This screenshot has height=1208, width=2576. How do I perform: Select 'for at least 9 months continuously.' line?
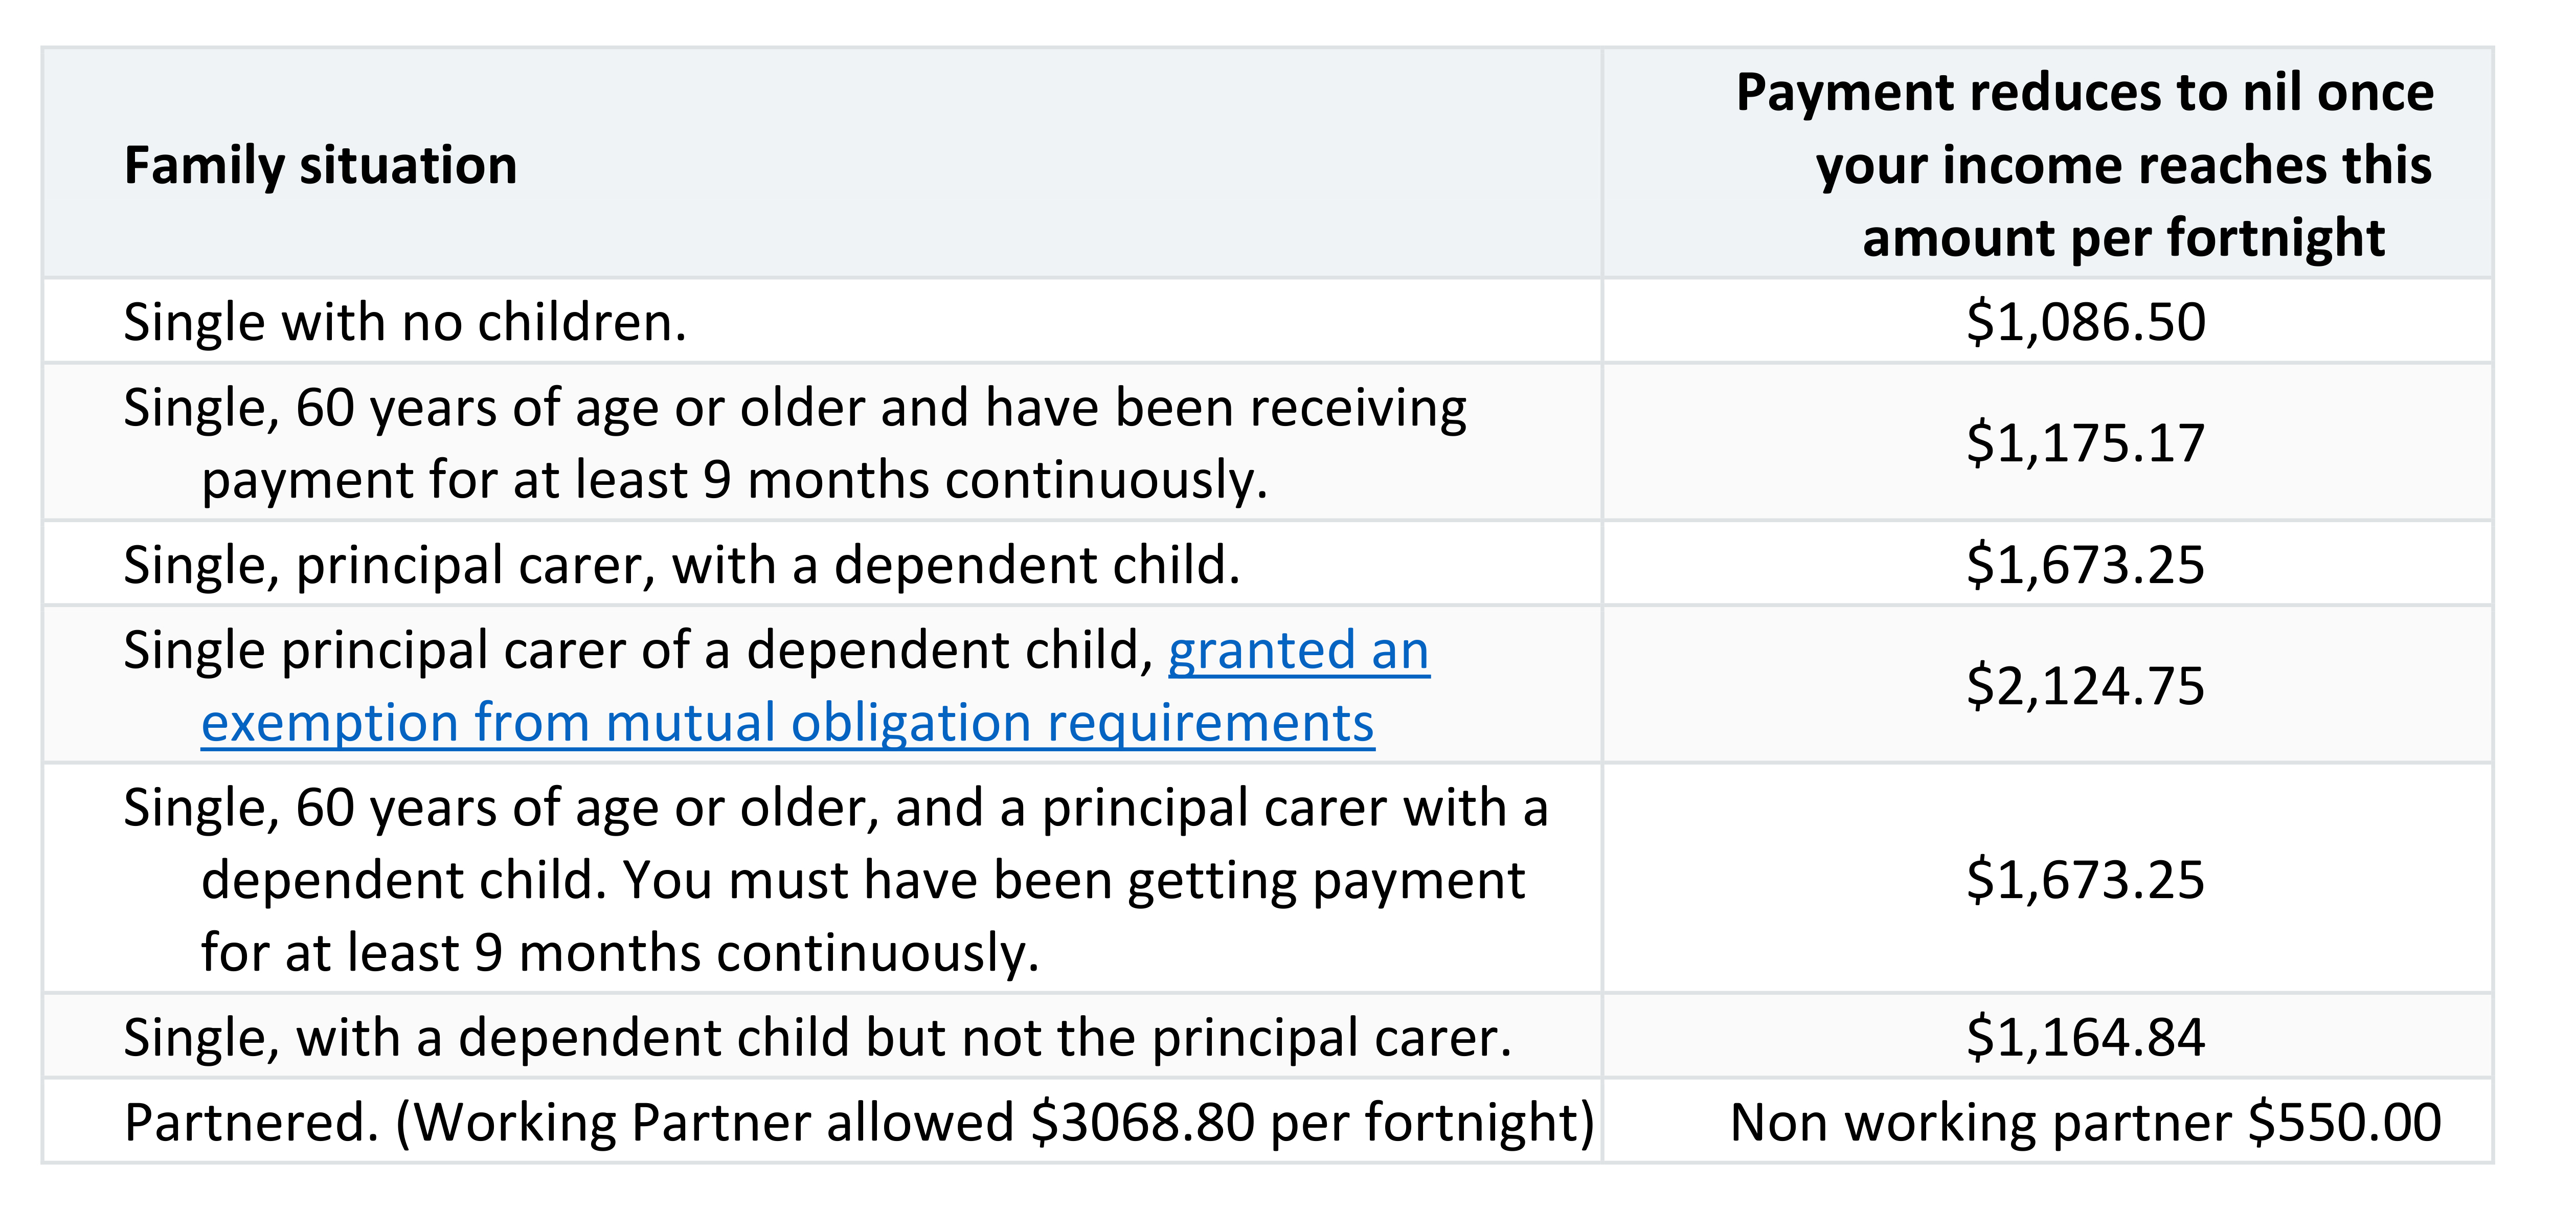620,953
